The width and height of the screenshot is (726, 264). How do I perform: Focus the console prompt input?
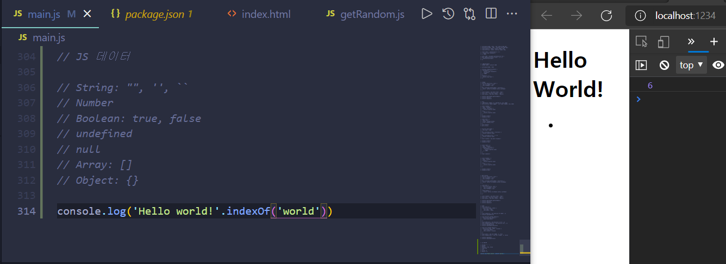tap(683, 99)
